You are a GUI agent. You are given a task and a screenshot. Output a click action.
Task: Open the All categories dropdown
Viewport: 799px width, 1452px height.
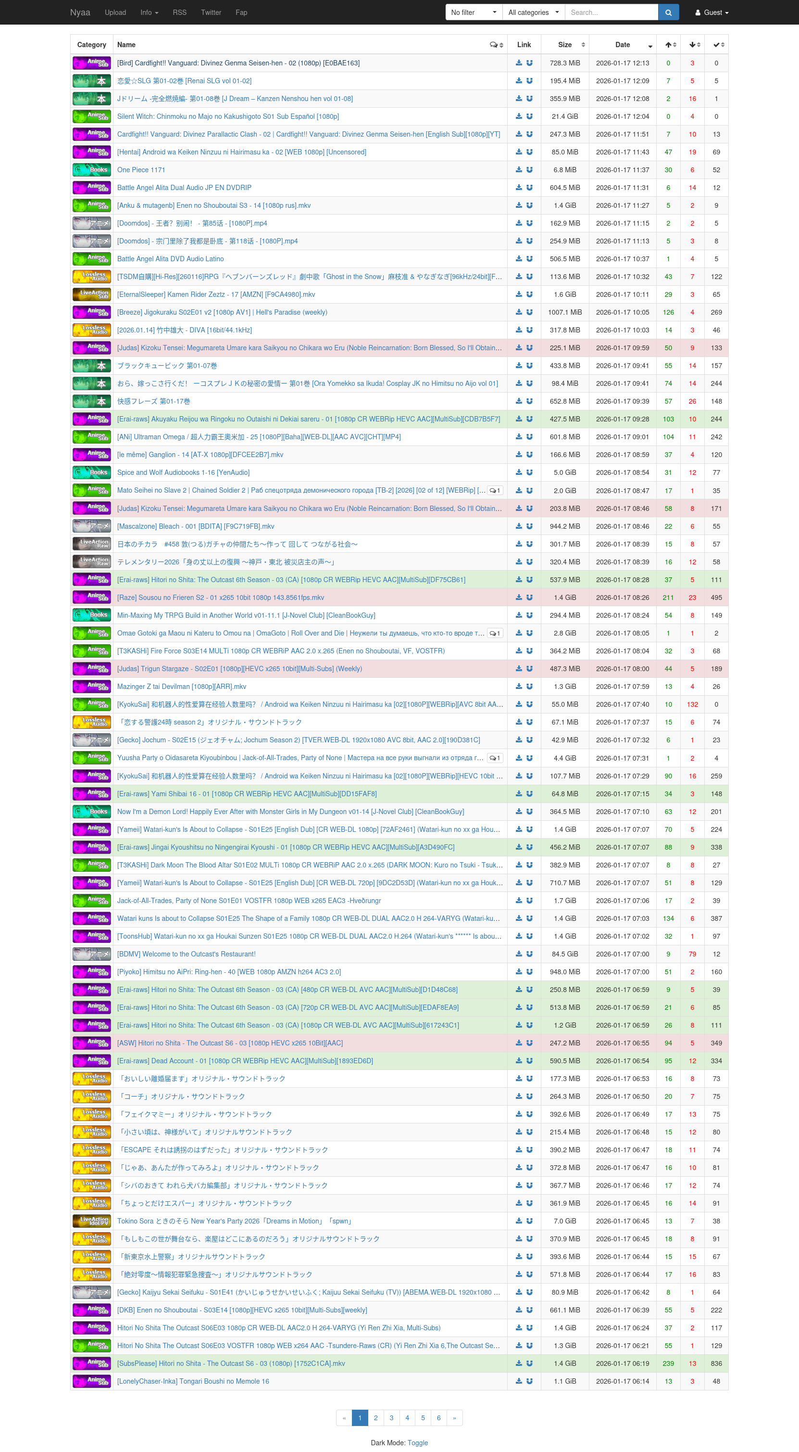pyautogui.click(x=533, y=13)
